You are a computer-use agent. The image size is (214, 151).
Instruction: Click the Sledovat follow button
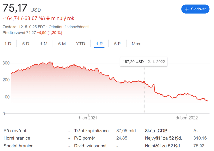pyautogui.click(x=195, y=9)
